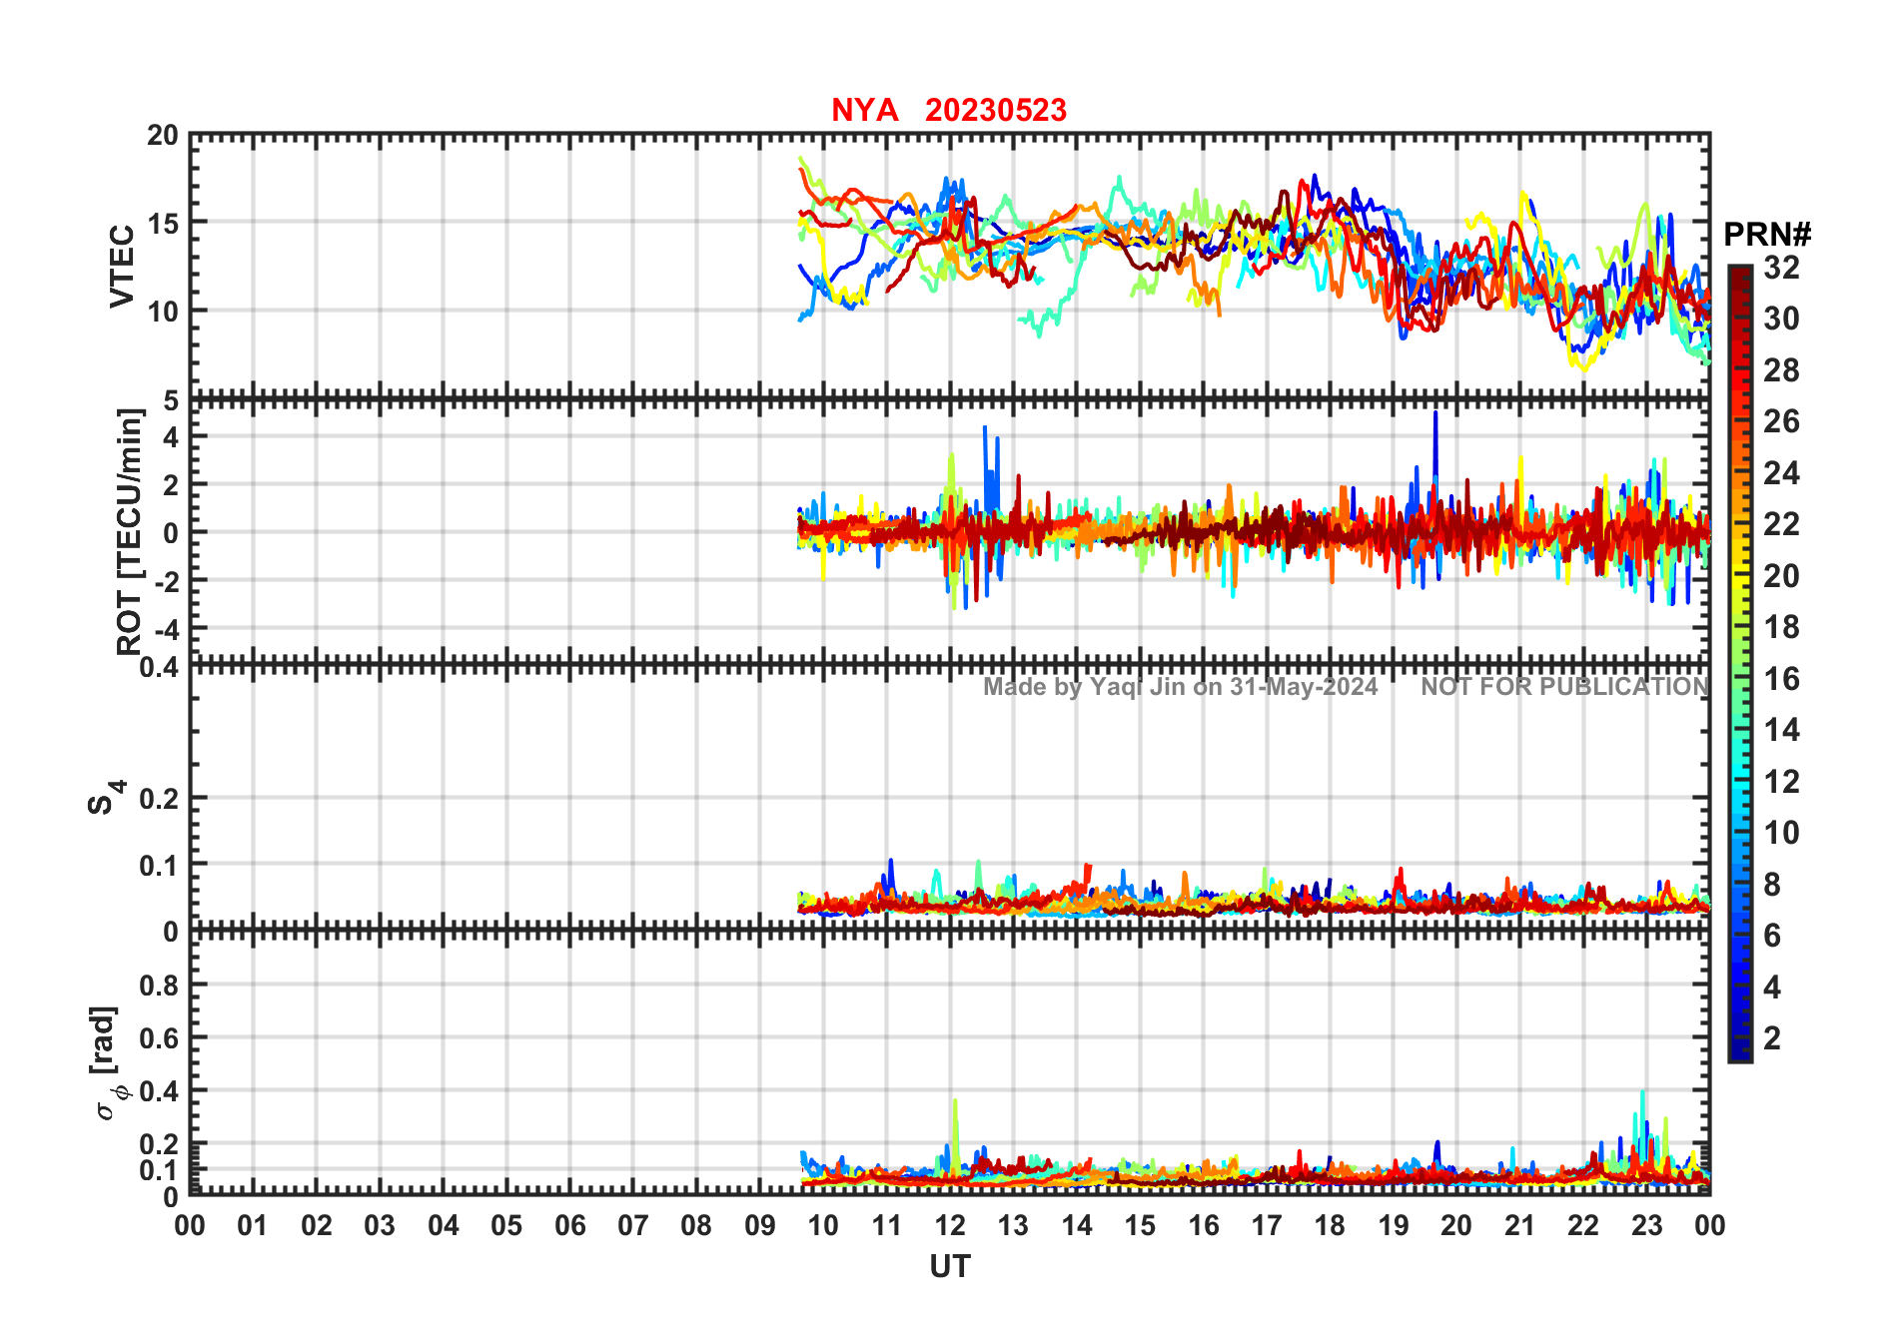Viewport: 1900px width, 1328px height.
Task: Click sigma phi tick label '0.6'
Action: (159, 1038)
